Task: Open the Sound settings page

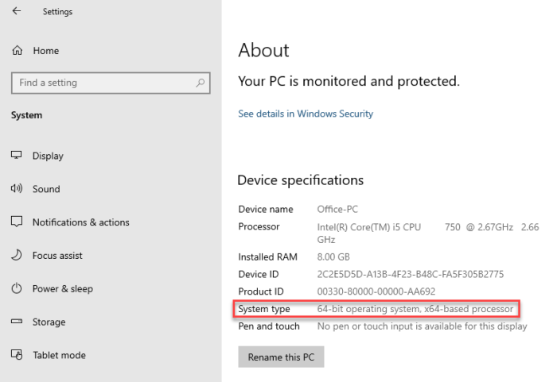Action: [x=46, y=189]
